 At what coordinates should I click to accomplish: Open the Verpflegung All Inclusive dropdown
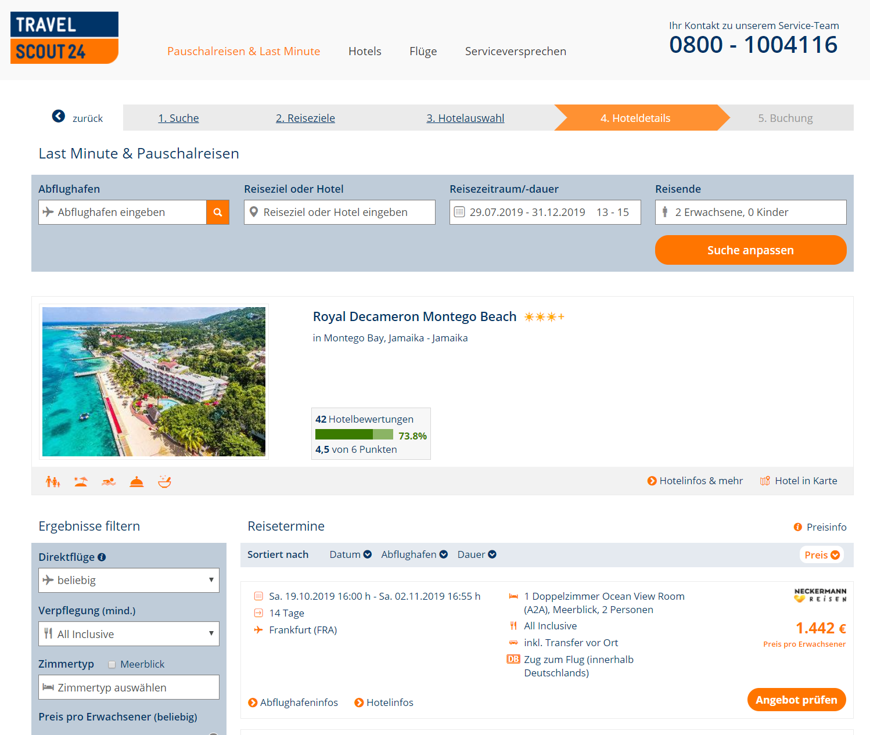pos(129,634)
